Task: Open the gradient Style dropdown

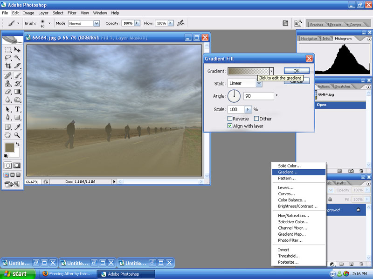Action: [259, 83]
